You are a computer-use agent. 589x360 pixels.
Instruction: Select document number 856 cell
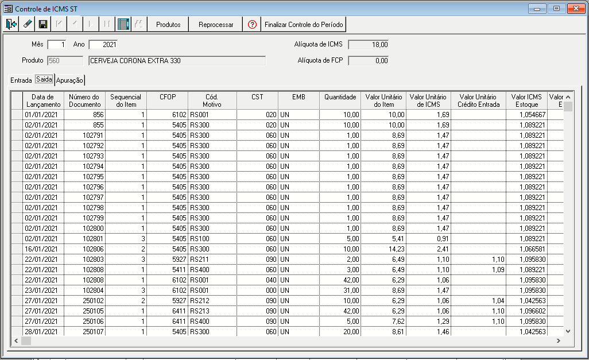[84, 115]
